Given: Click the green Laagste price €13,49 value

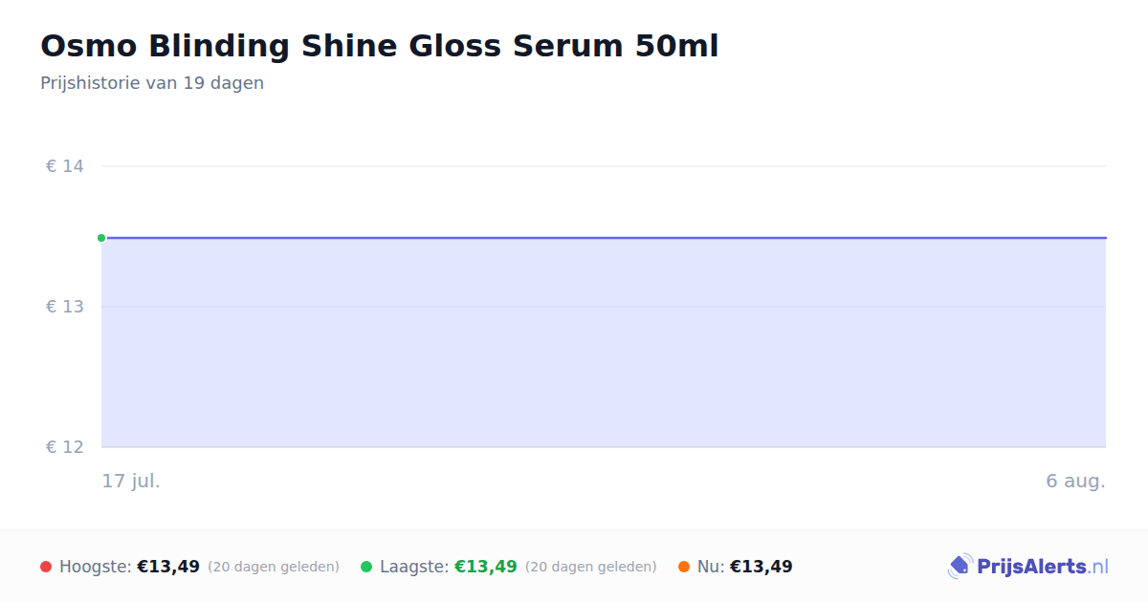Looking at the screenshot, I should coord(486,567).
